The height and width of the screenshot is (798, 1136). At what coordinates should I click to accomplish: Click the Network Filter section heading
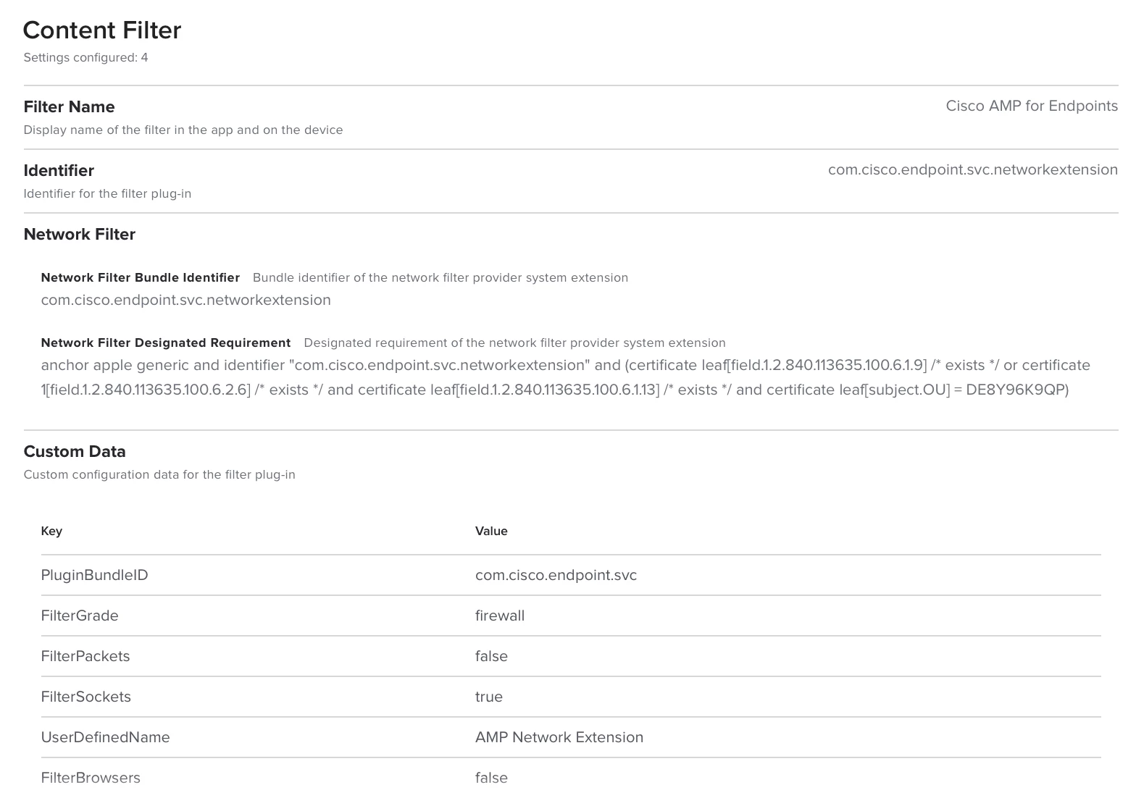point(80,234)
